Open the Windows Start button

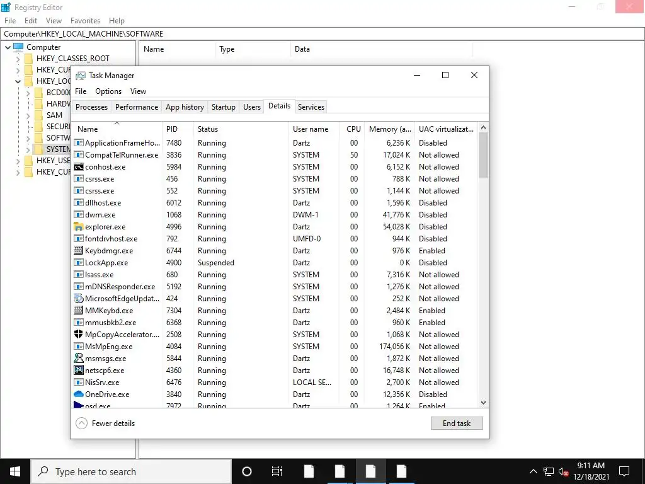coord(15,471)
